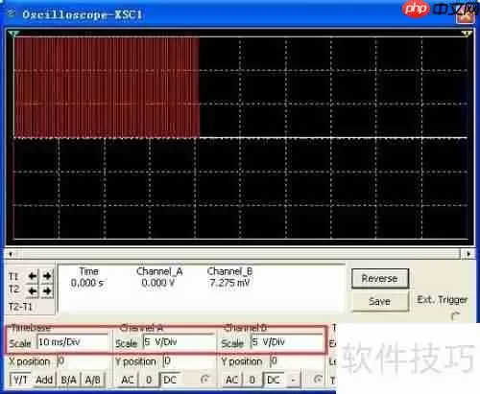The width and height of the screenshot is (480, 394).
Task: Click the T2-T1 label
Action: 20,307
